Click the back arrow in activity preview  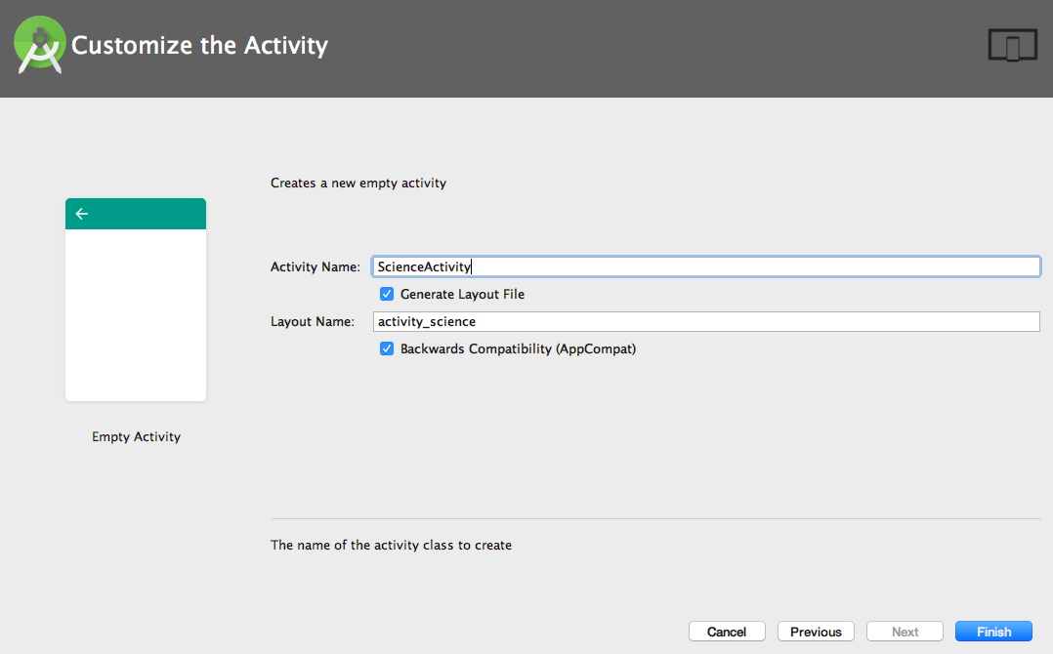[82, 214]
